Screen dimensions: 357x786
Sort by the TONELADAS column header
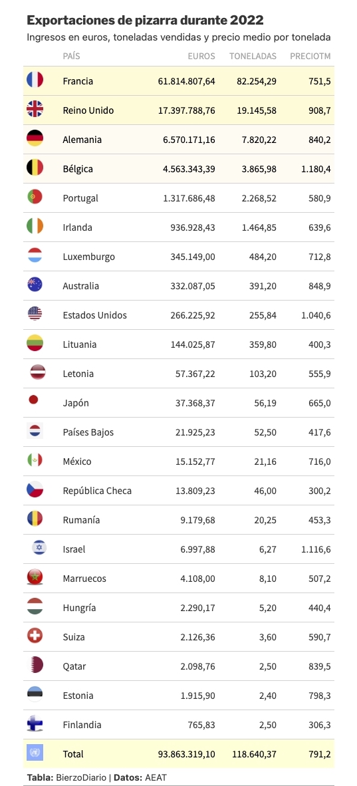click(253, 56)
